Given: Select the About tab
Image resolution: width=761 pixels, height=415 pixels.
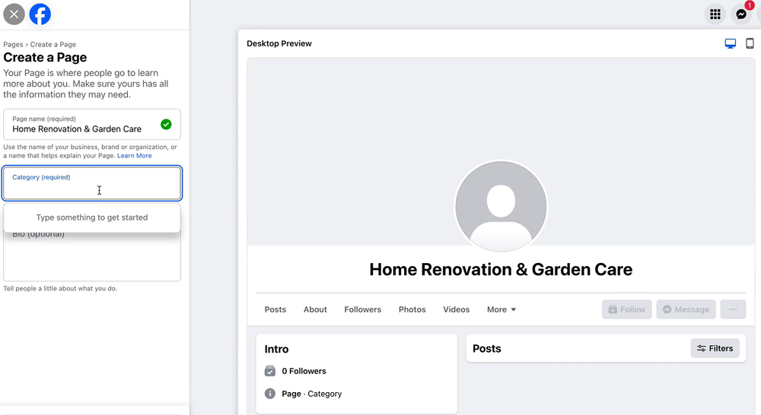Looking at the screenshot, I should pos(315,309).
